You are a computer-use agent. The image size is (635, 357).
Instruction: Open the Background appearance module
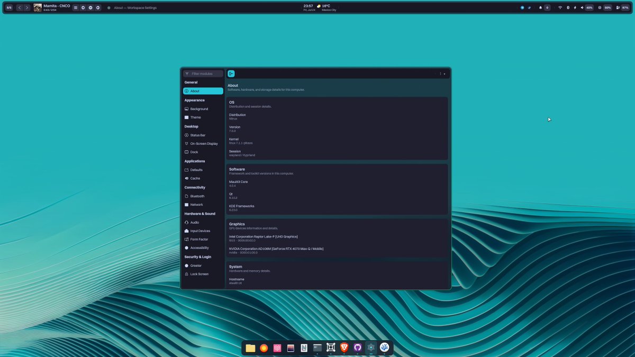click(x=203, y=109)
